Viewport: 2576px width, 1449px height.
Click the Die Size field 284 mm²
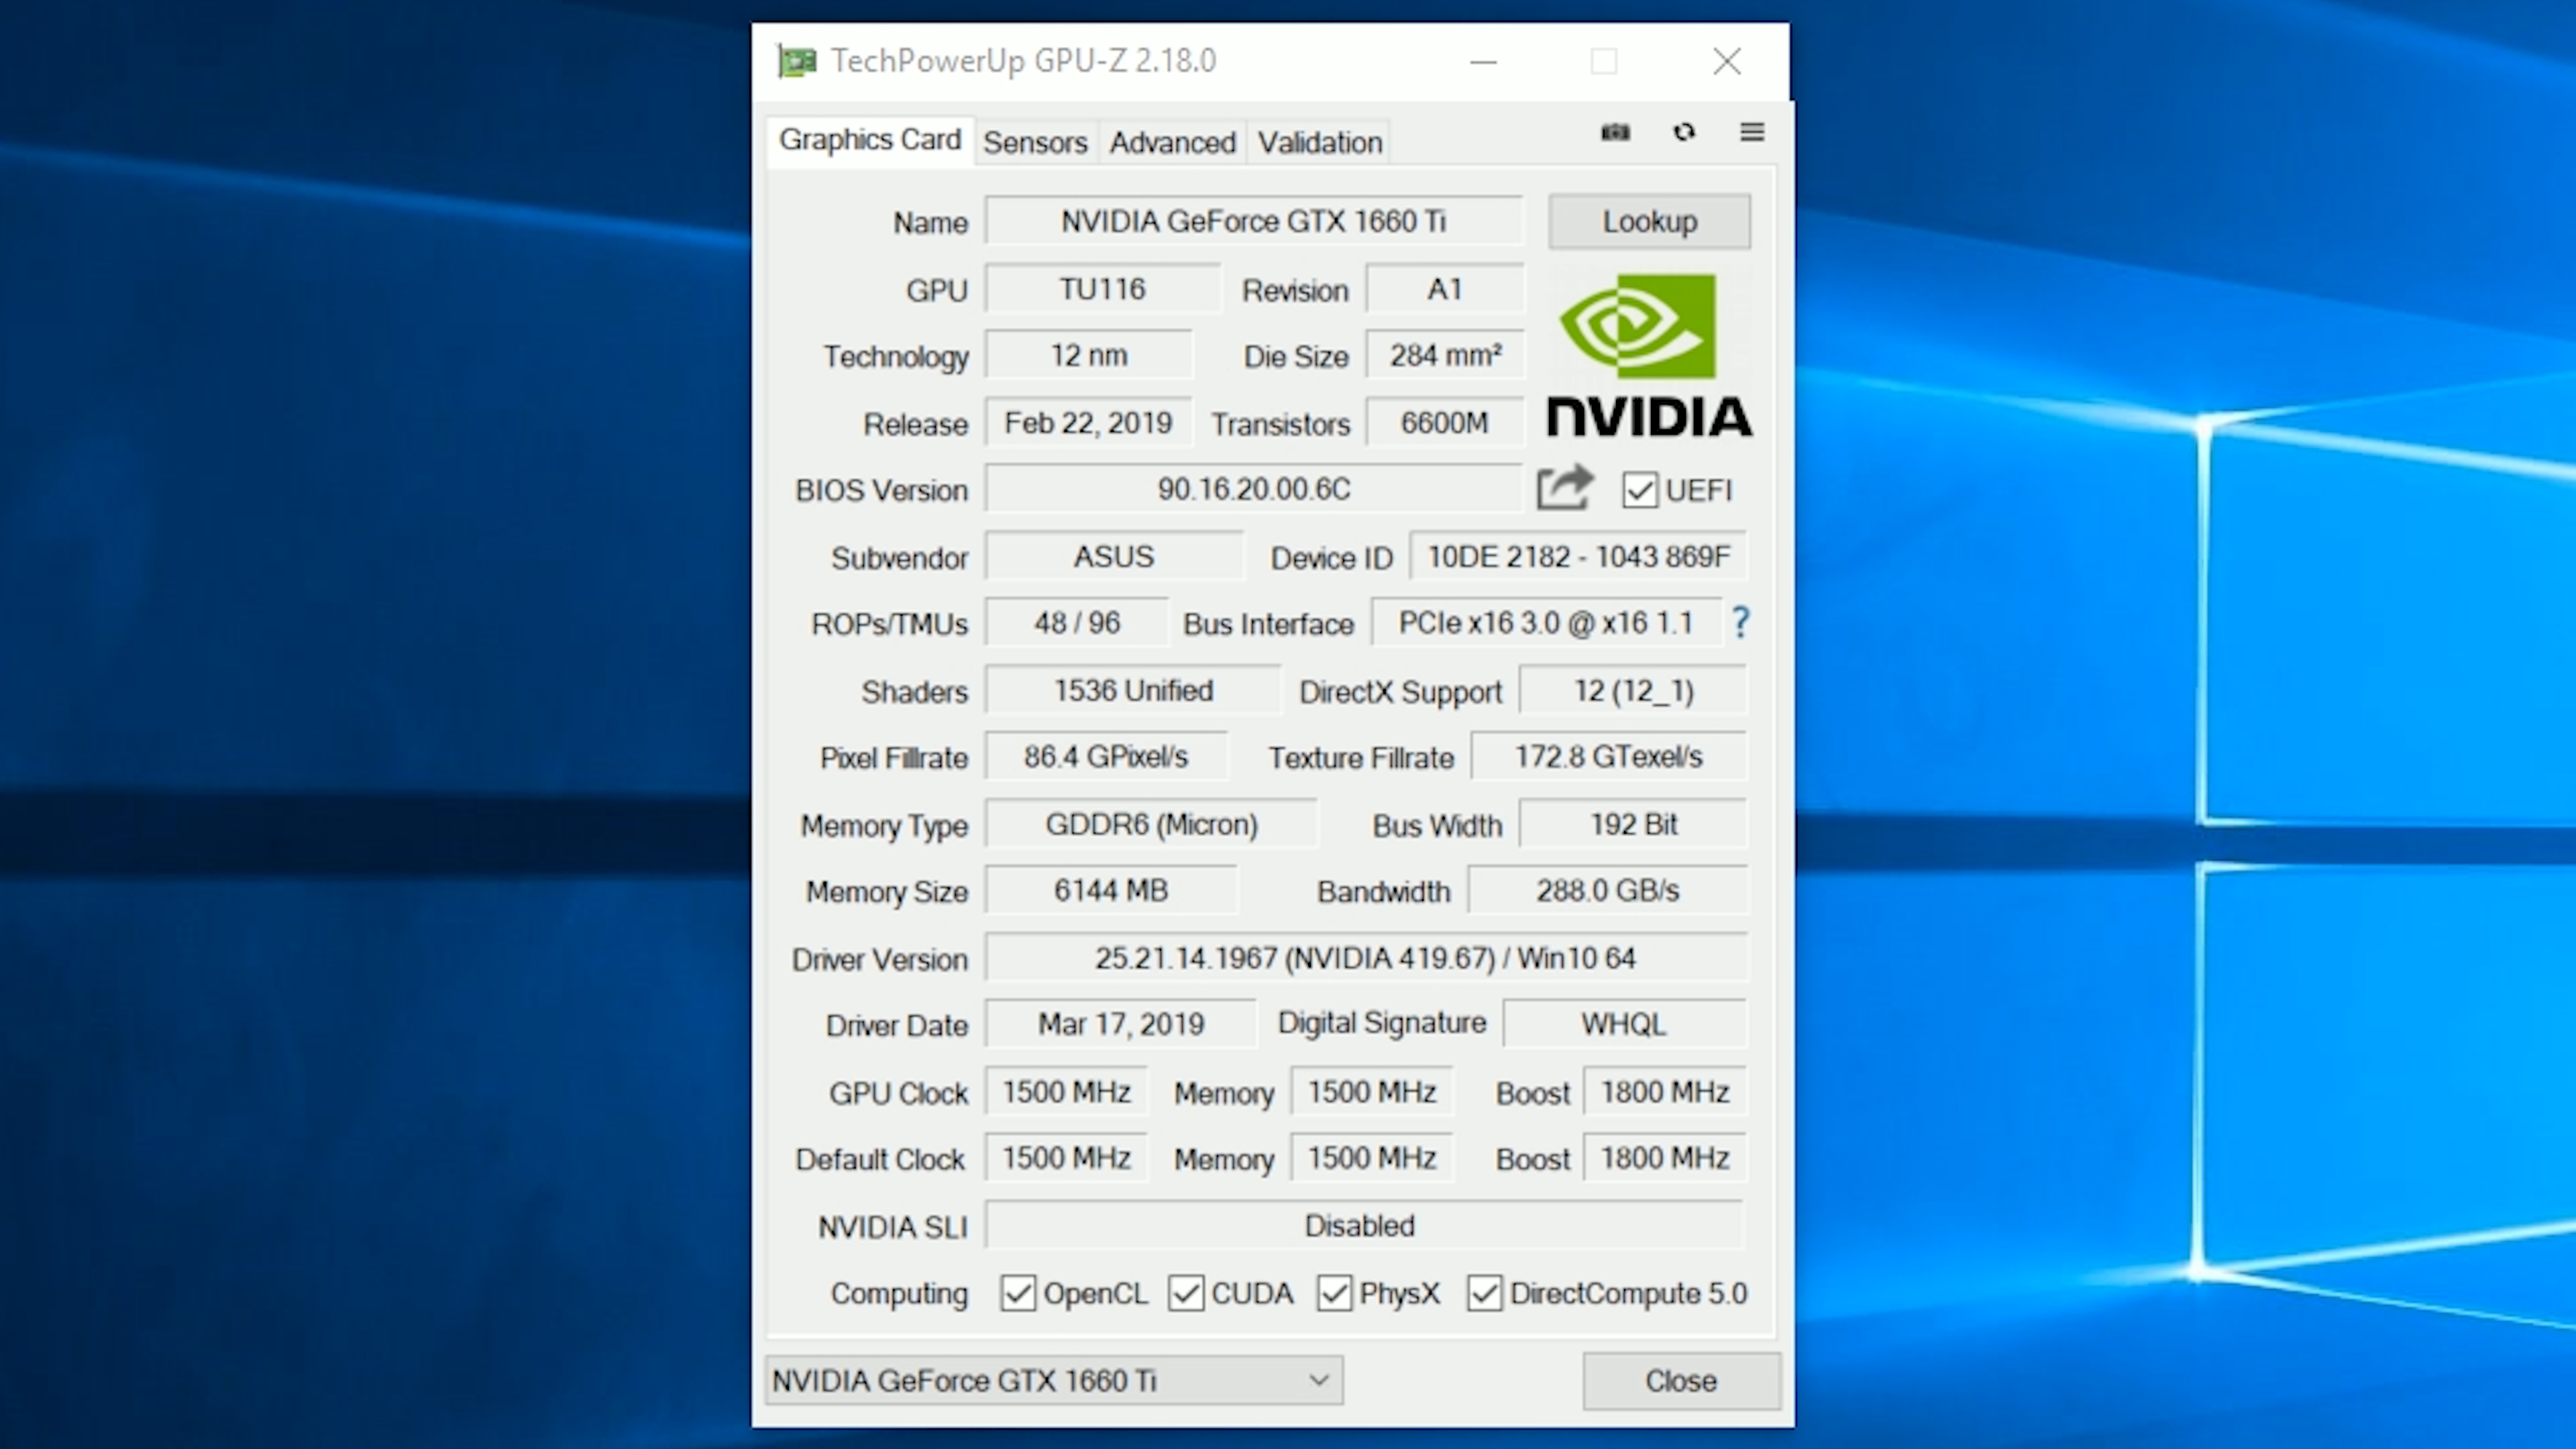click(x=1445, y=356)
